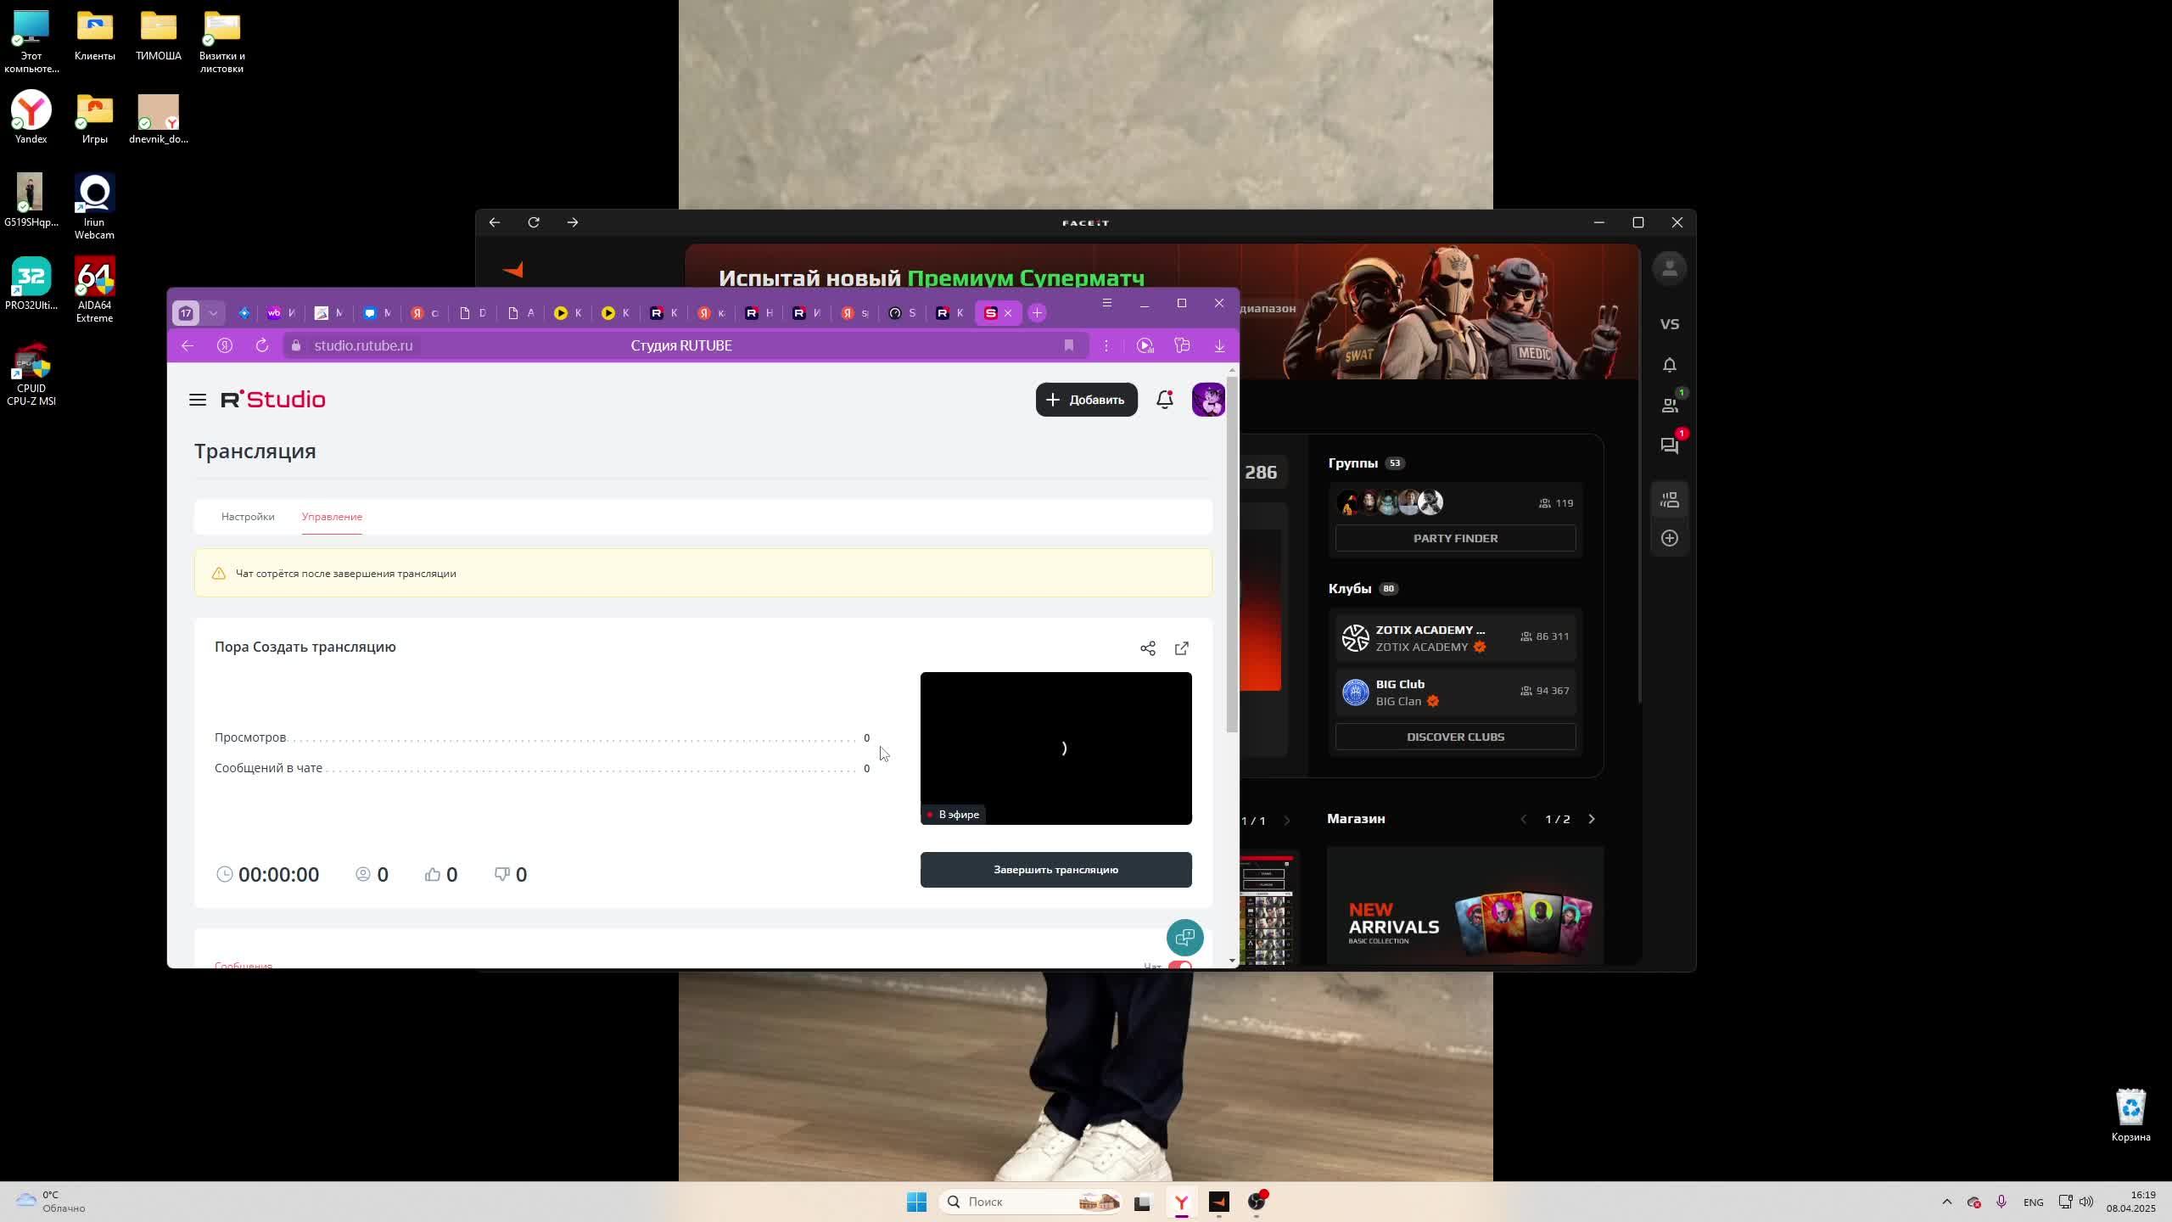Open the R Studio hamburger menu
Image resolution: width=2172 pixels, height=1222 pixels.
pyautogui.click(x=198, y=400)
